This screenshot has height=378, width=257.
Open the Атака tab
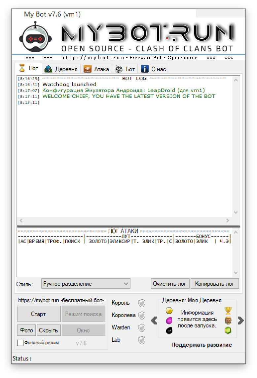(96, 69)
